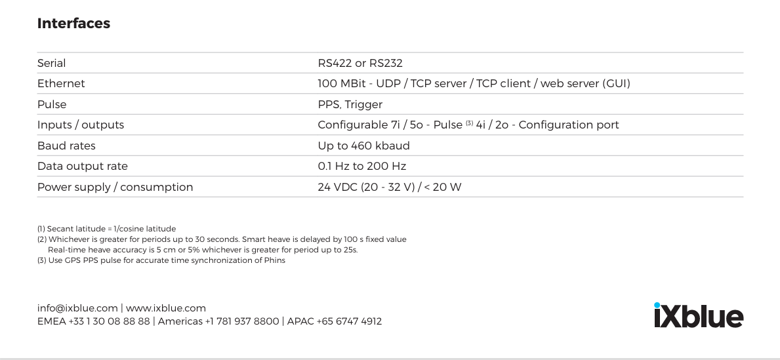The width and height of the screenshot is (780, 360).
Task: Click the Interfaces heading
Action: click(x=73, y=24)
